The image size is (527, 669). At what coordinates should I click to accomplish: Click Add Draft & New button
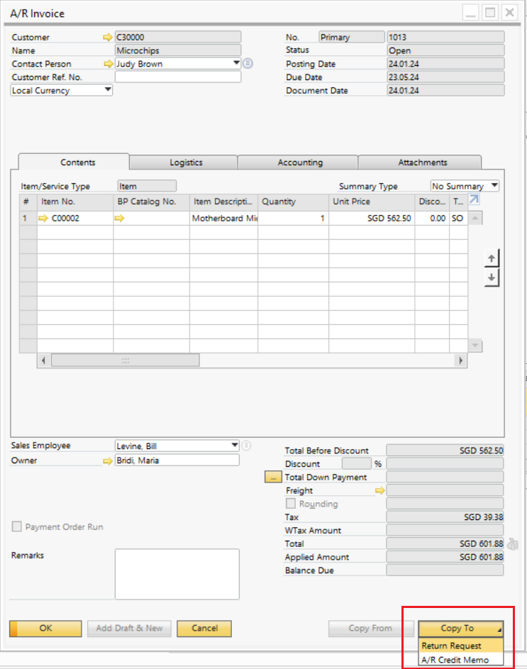coord(129,629)
